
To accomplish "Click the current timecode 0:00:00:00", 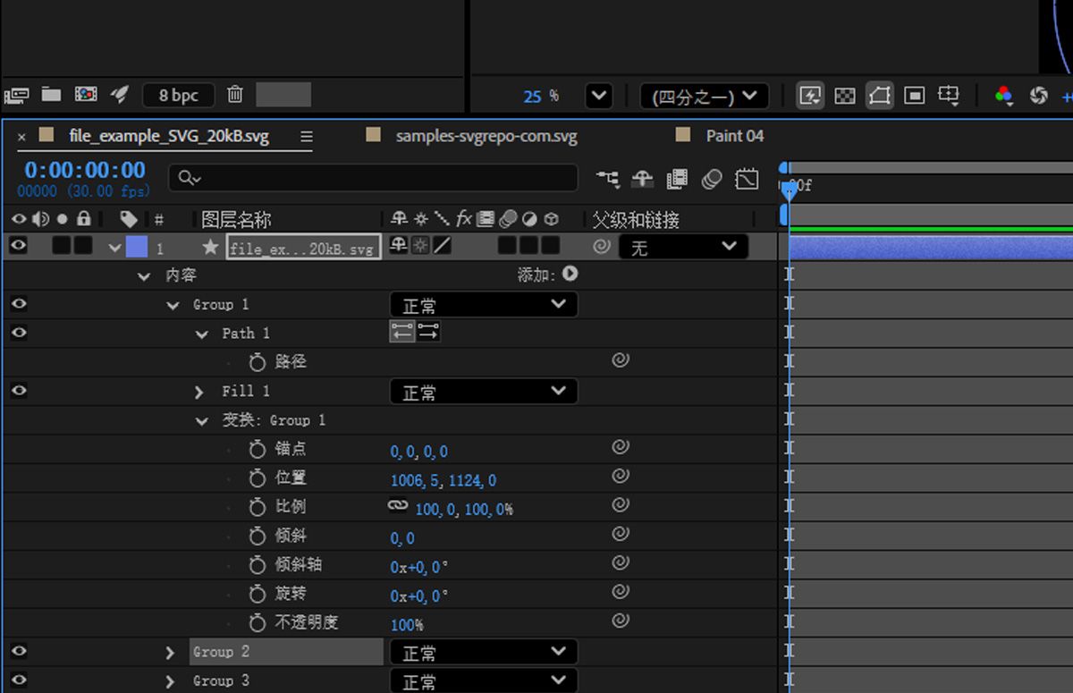I will (85, 170).
